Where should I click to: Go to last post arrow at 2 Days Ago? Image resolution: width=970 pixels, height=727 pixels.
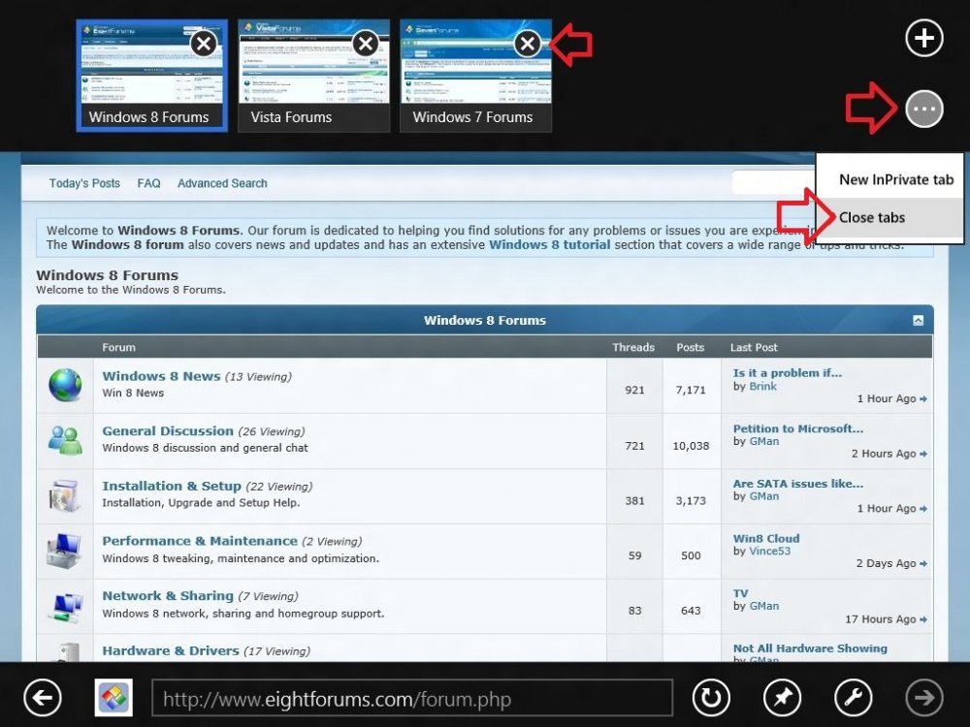[x=923, y=564]
